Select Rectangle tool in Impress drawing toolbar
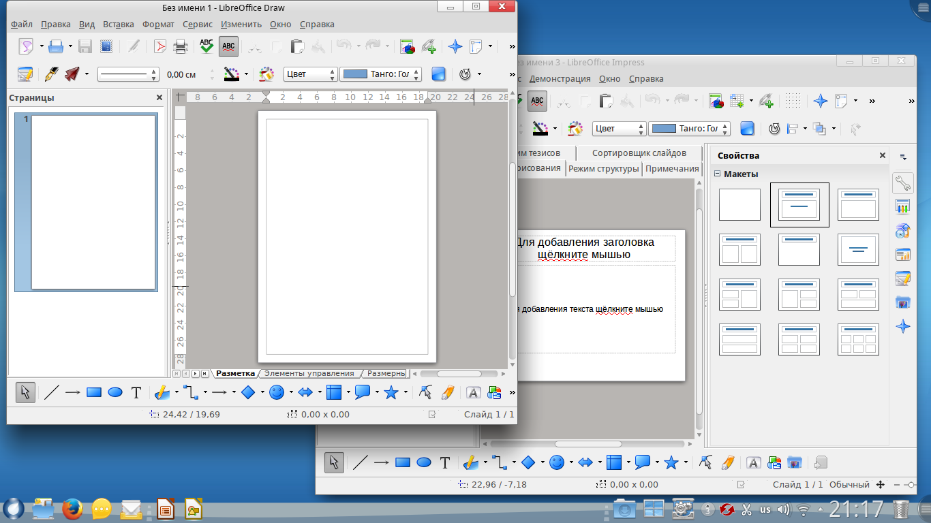The width and height of the screenshot is (931, 523). point(403,463)
